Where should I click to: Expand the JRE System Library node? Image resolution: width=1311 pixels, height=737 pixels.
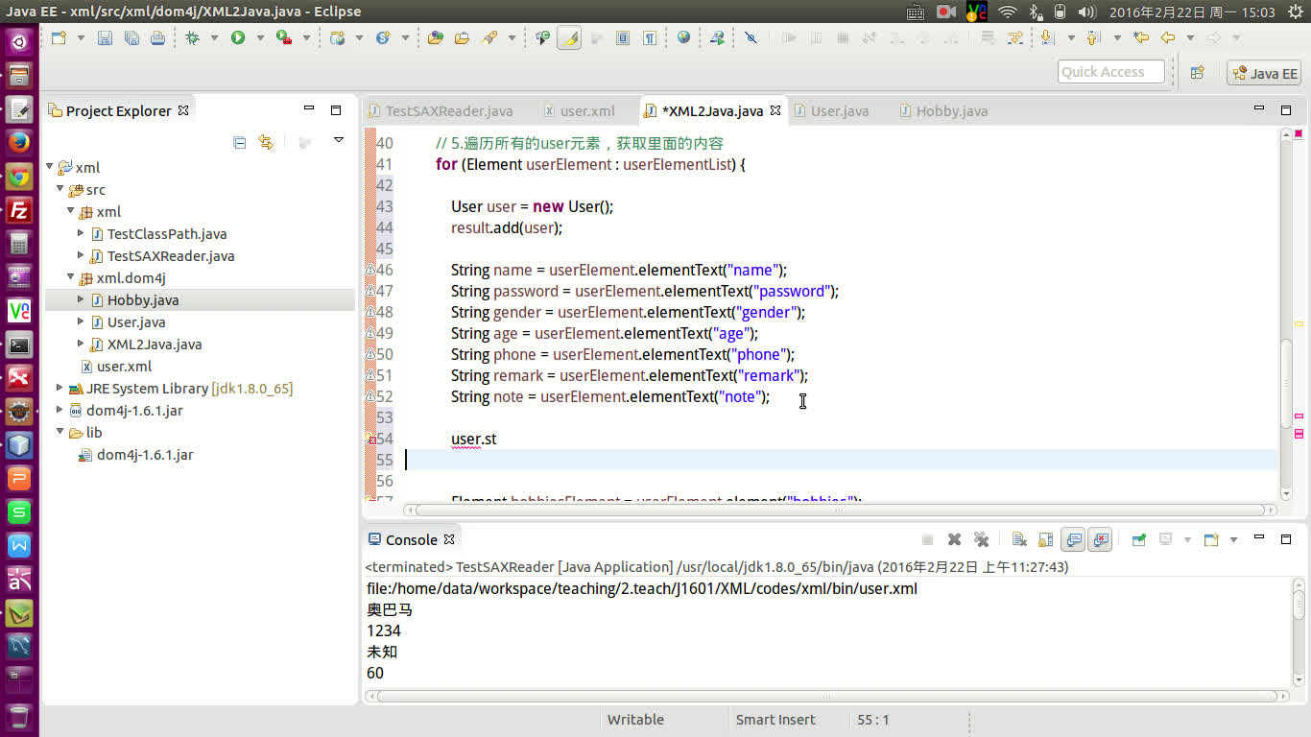[60, 389]
